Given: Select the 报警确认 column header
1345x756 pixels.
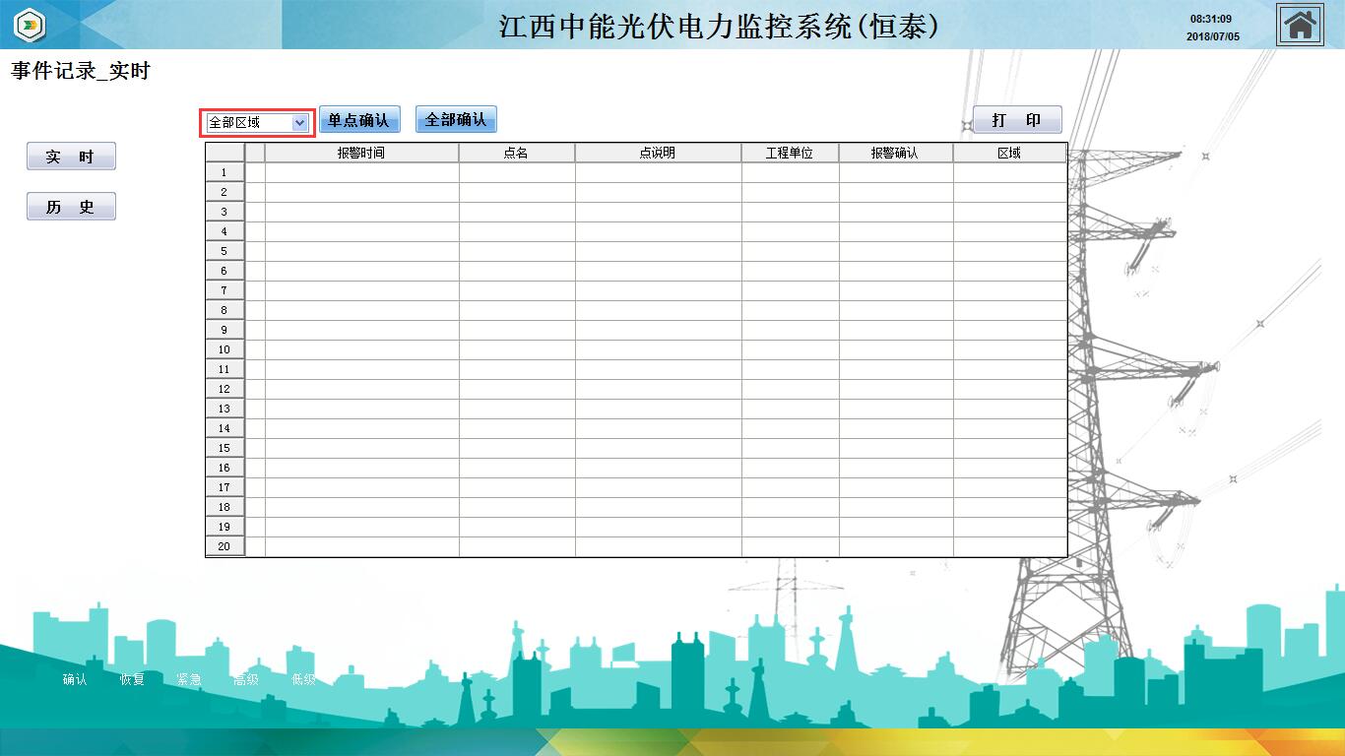Looking at the screenshot, I should 895,153.
